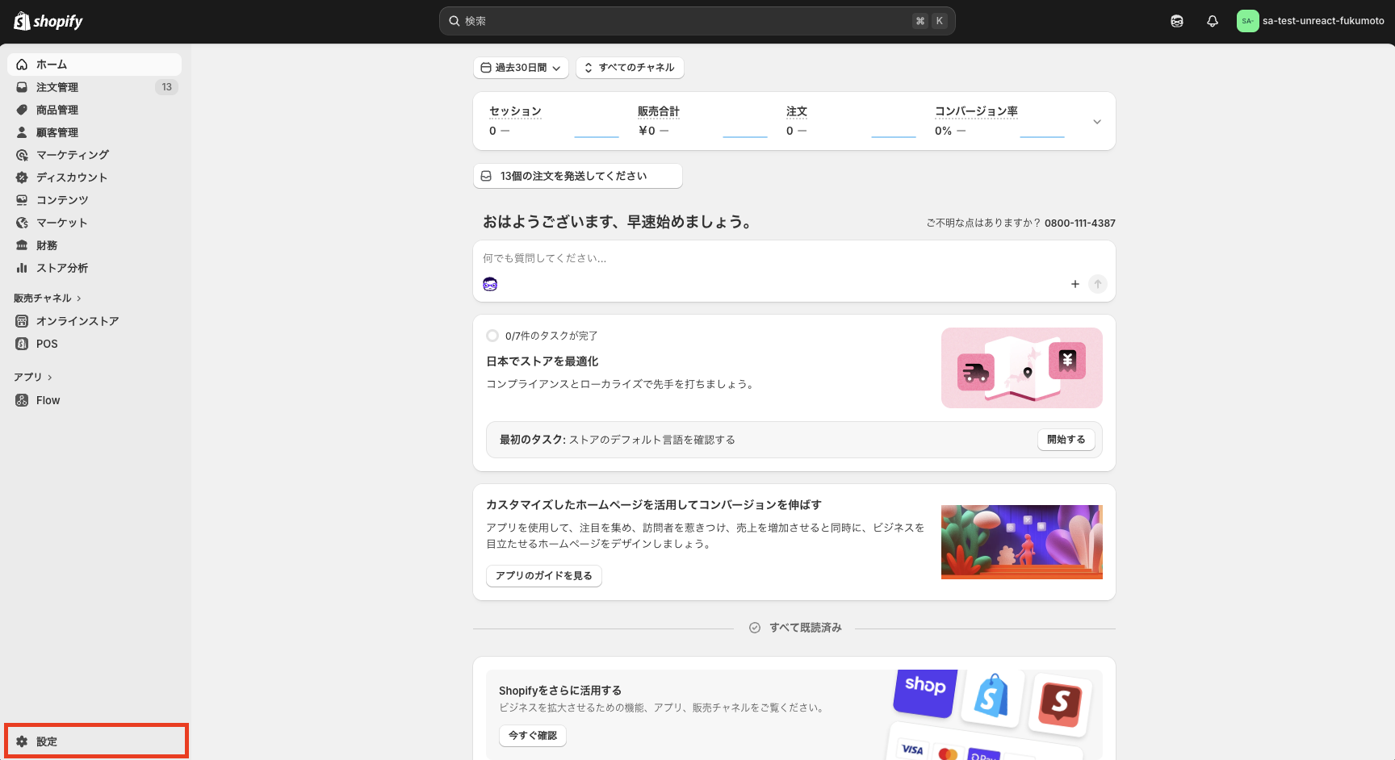Click 13個の注文を発送してください button
1395x760 pixels.
coord(578,176)
